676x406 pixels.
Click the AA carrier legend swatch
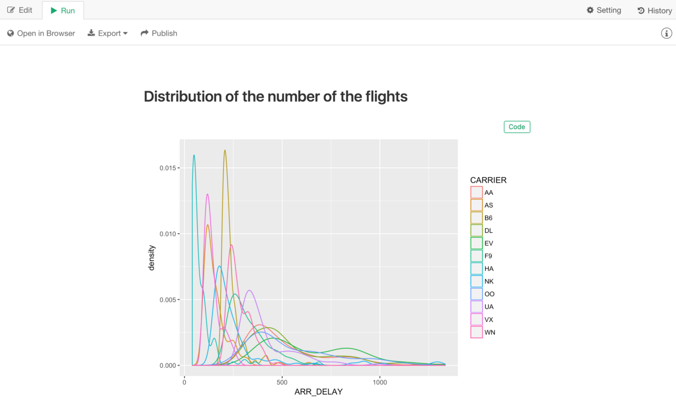[x=477, y=192]
